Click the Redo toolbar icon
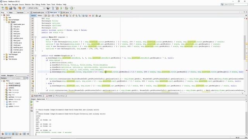The width and height of the screenshot is (248, 139). pyautogui.click(x=24, y=8)
